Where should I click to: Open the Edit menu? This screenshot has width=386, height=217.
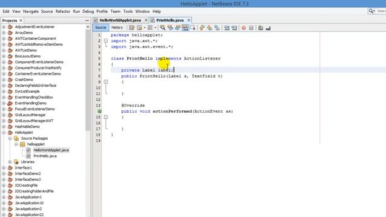coord(6,11)
